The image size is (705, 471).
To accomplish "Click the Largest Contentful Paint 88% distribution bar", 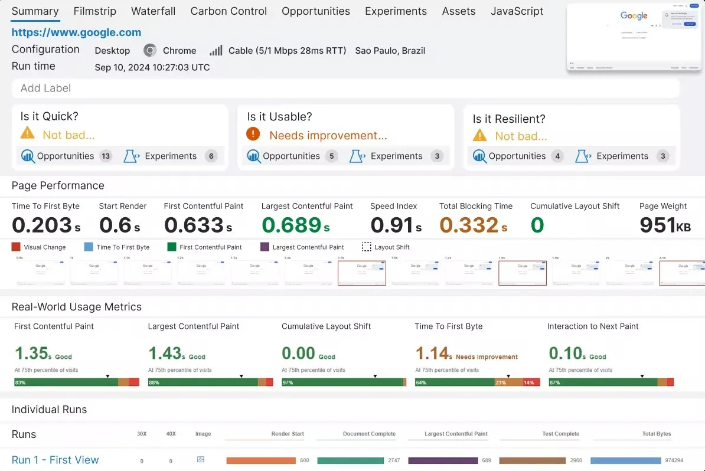I will point(210,382).
